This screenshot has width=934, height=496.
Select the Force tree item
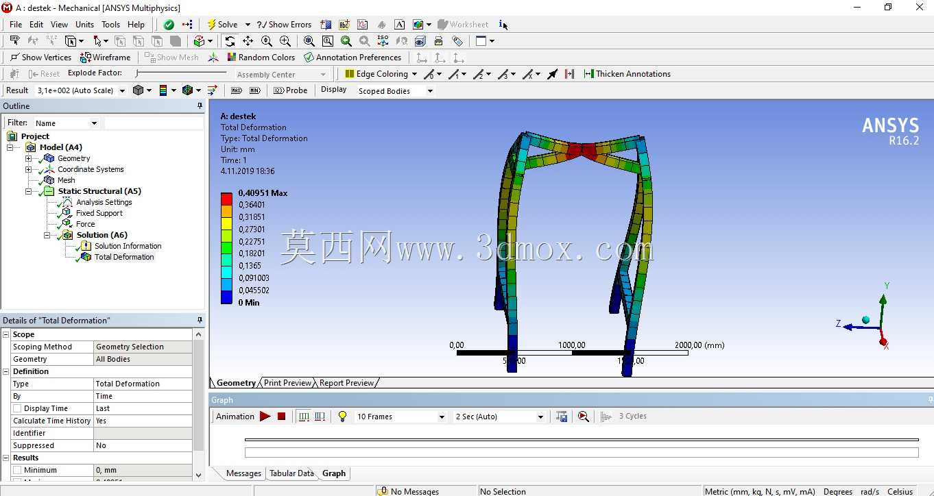[85, 224]
